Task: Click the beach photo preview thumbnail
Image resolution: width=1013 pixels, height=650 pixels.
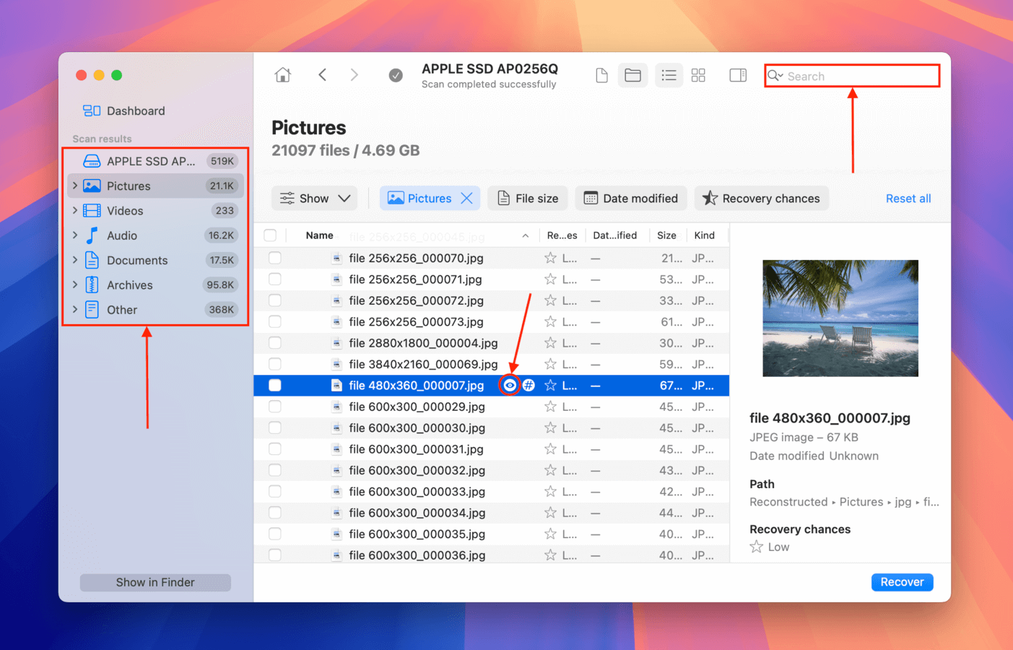Action: tap(840, 318)
